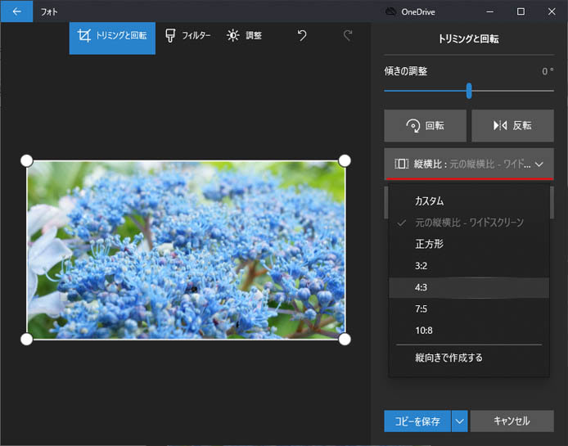
Task: Switch to the フィルター tab
Action: (188, 35)
